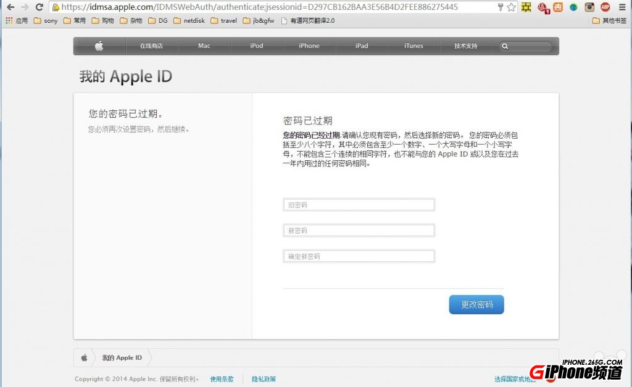
Task: Open the Instagram camera extension icon
Action: [589, 7]
